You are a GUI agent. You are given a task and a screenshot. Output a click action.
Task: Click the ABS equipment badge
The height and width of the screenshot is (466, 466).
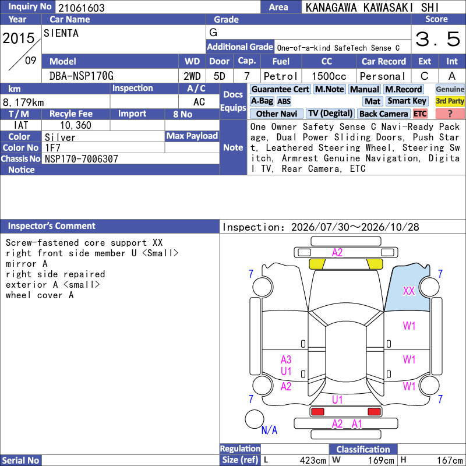(284, 101)
